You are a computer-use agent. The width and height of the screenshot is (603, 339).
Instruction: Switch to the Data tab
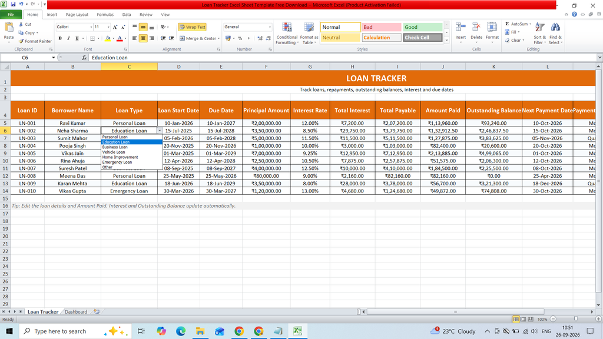(127, 15)
